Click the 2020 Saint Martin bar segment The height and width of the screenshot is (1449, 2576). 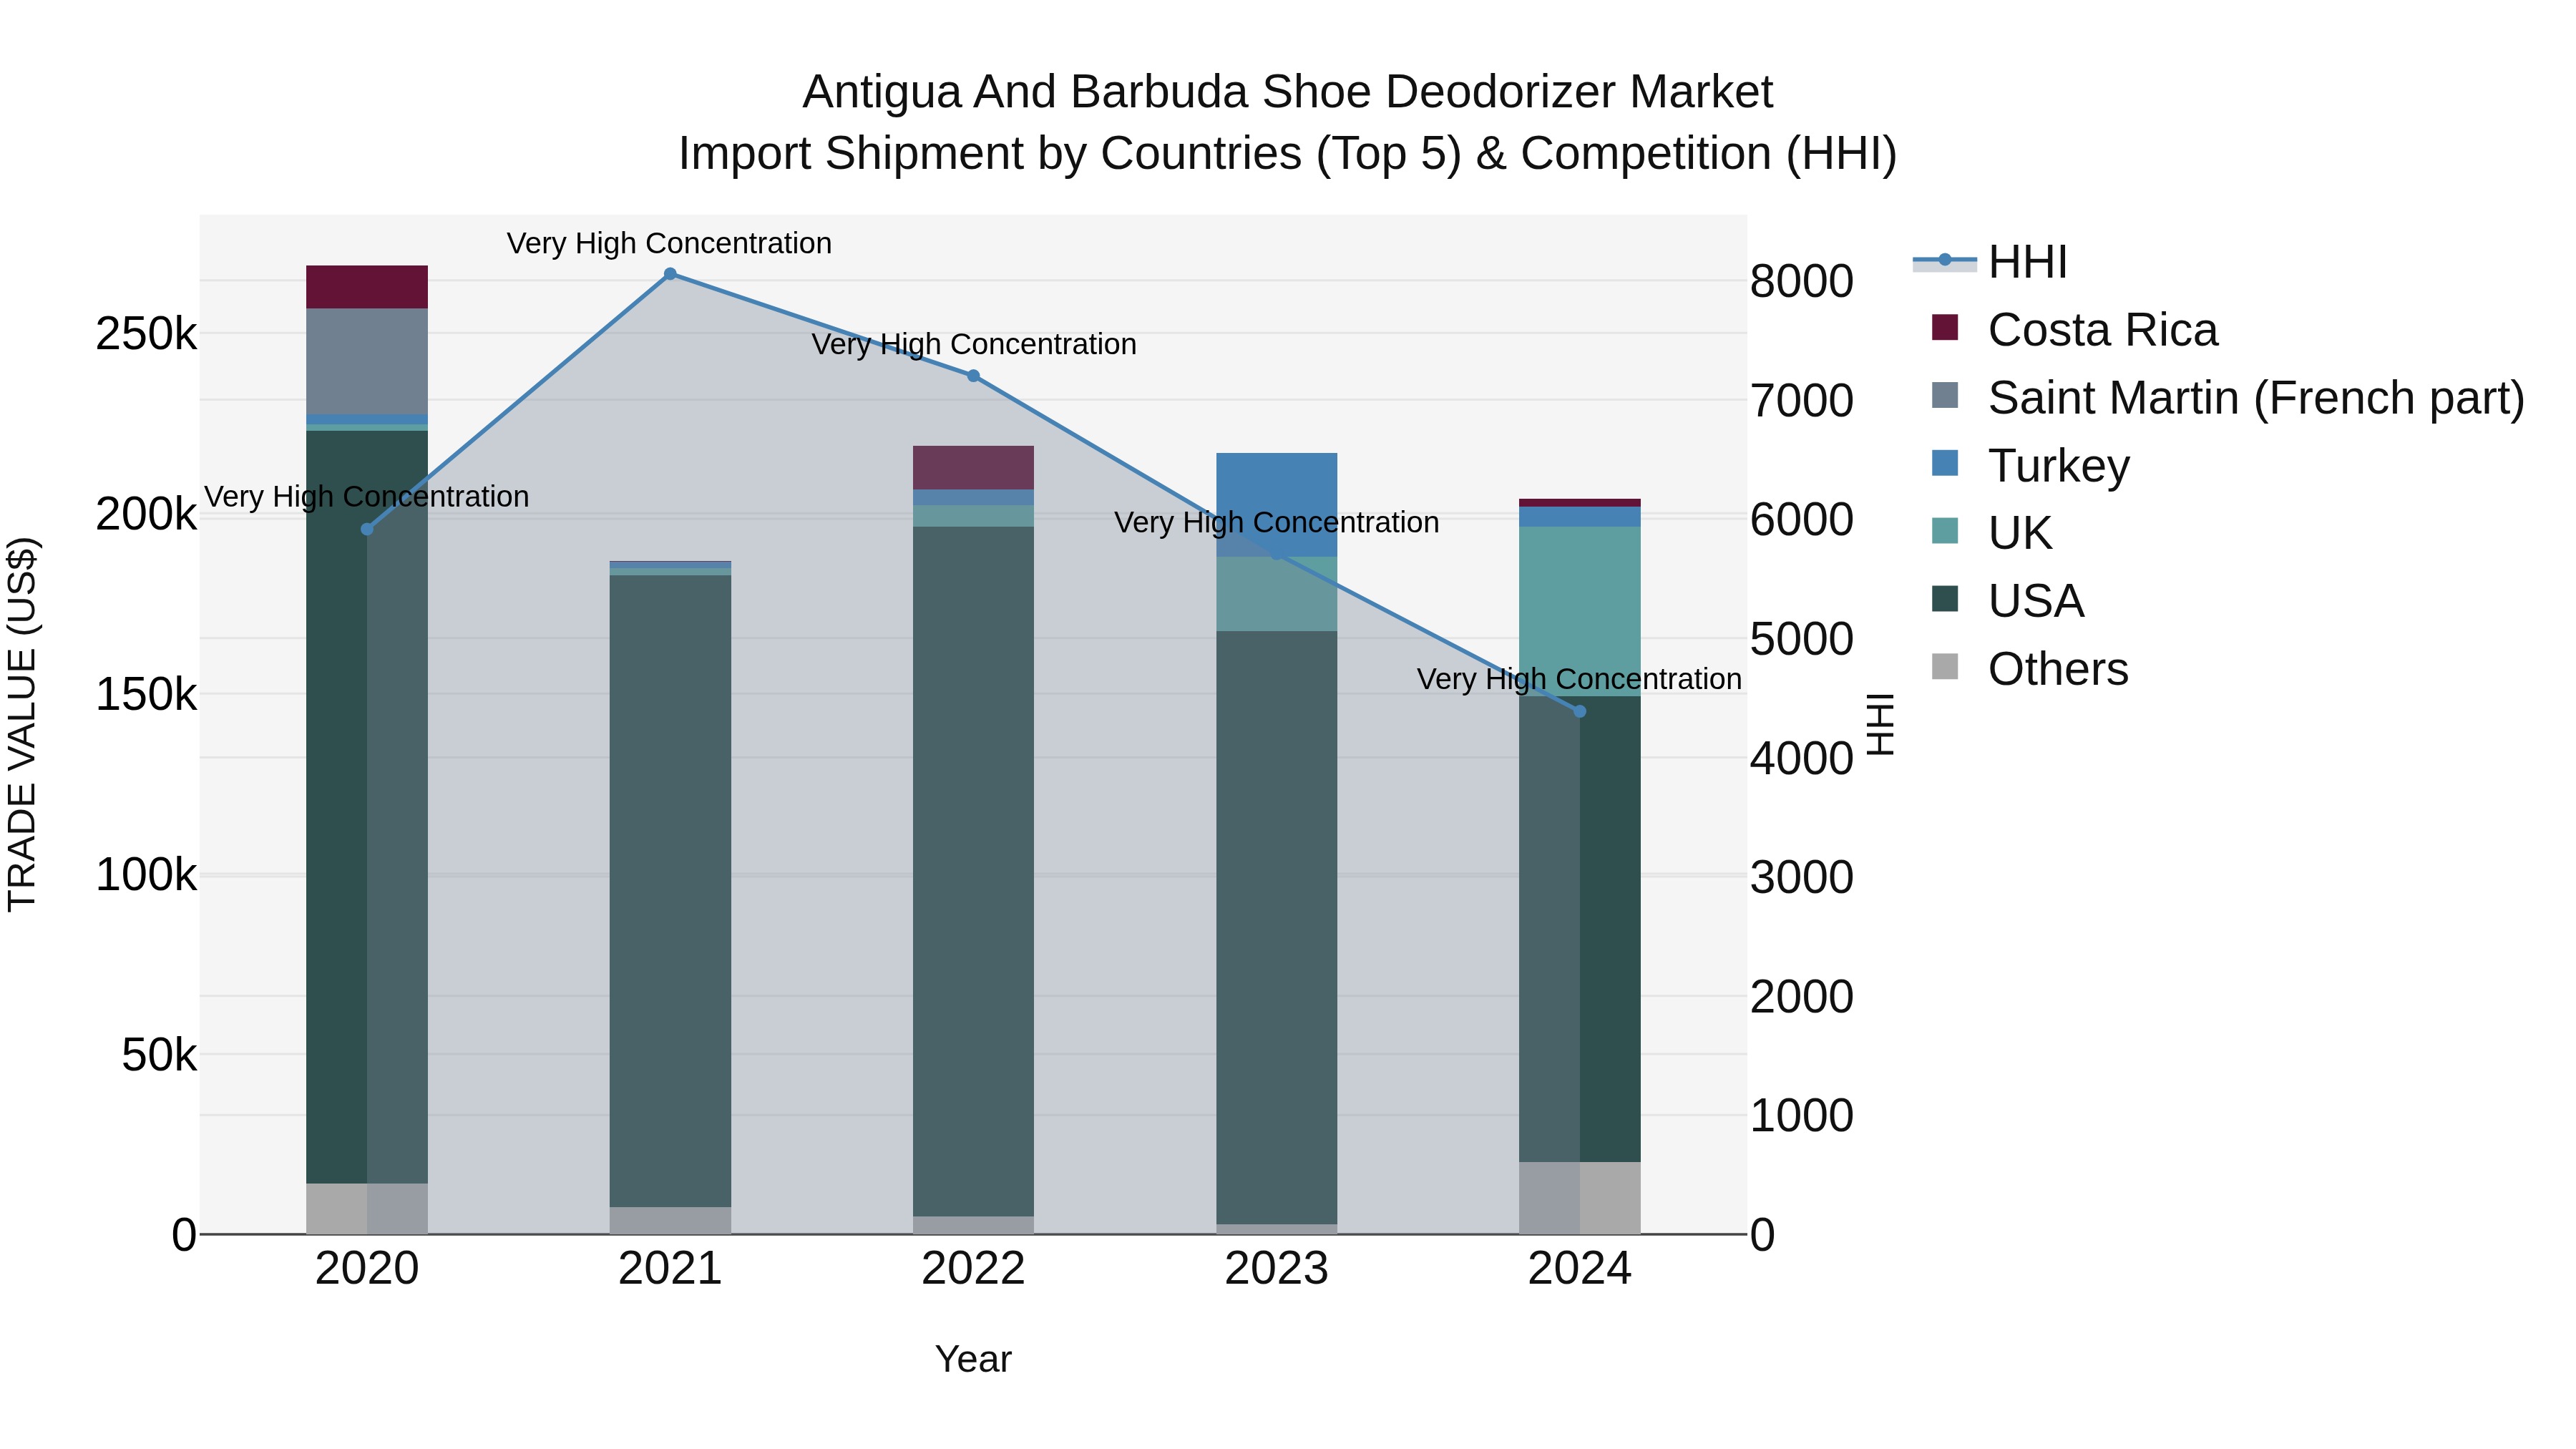(x=367, y=362)
